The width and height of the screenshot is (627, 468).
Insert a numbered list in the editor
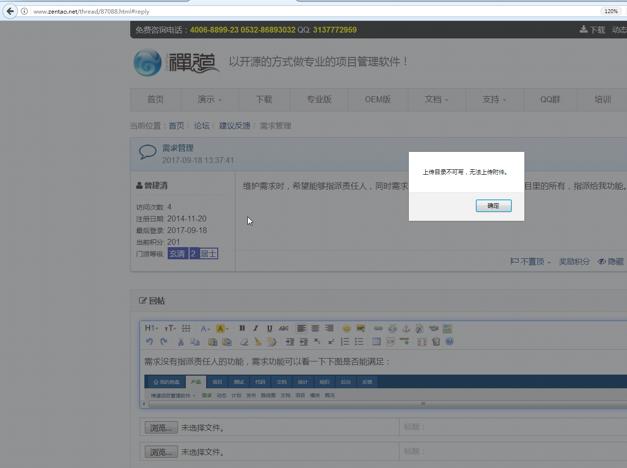coord(345,342)
